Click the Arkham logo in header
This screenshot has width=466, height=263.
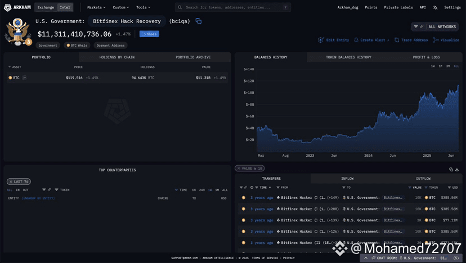click(x=17, y=7)
